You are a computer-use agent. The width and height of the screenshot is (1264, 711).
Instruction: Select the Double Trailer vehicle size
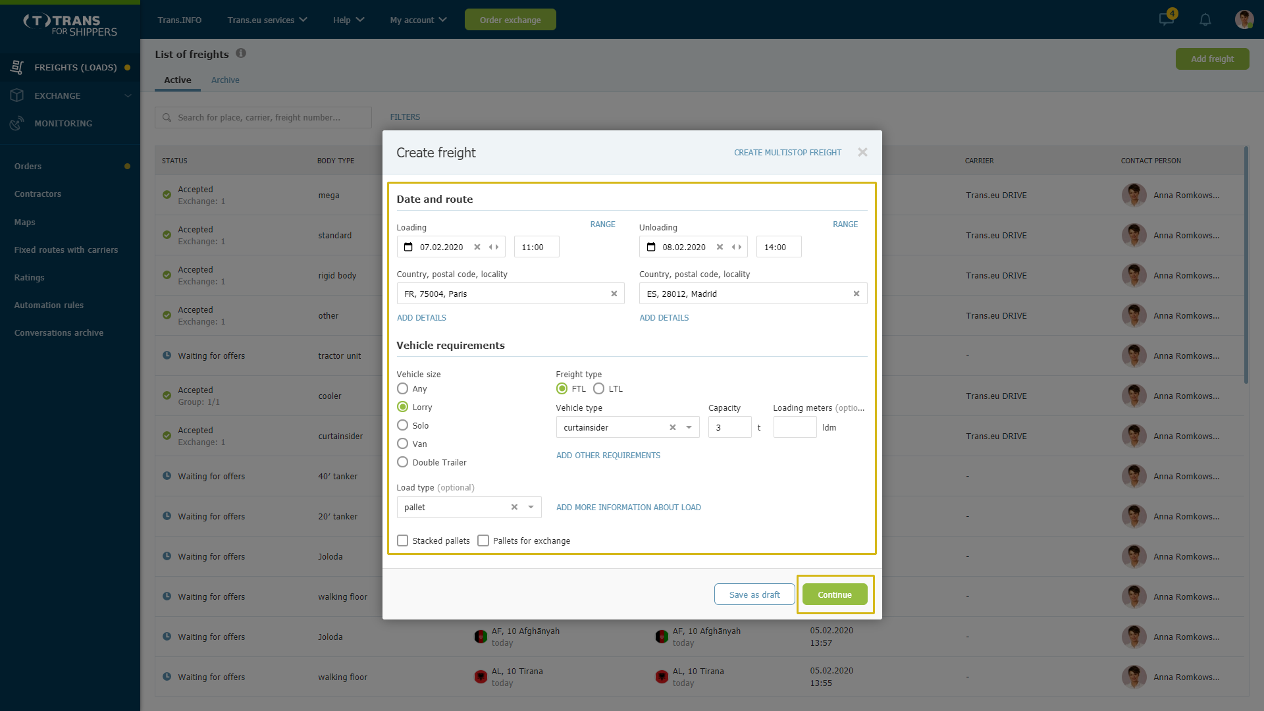pos(402,462)
